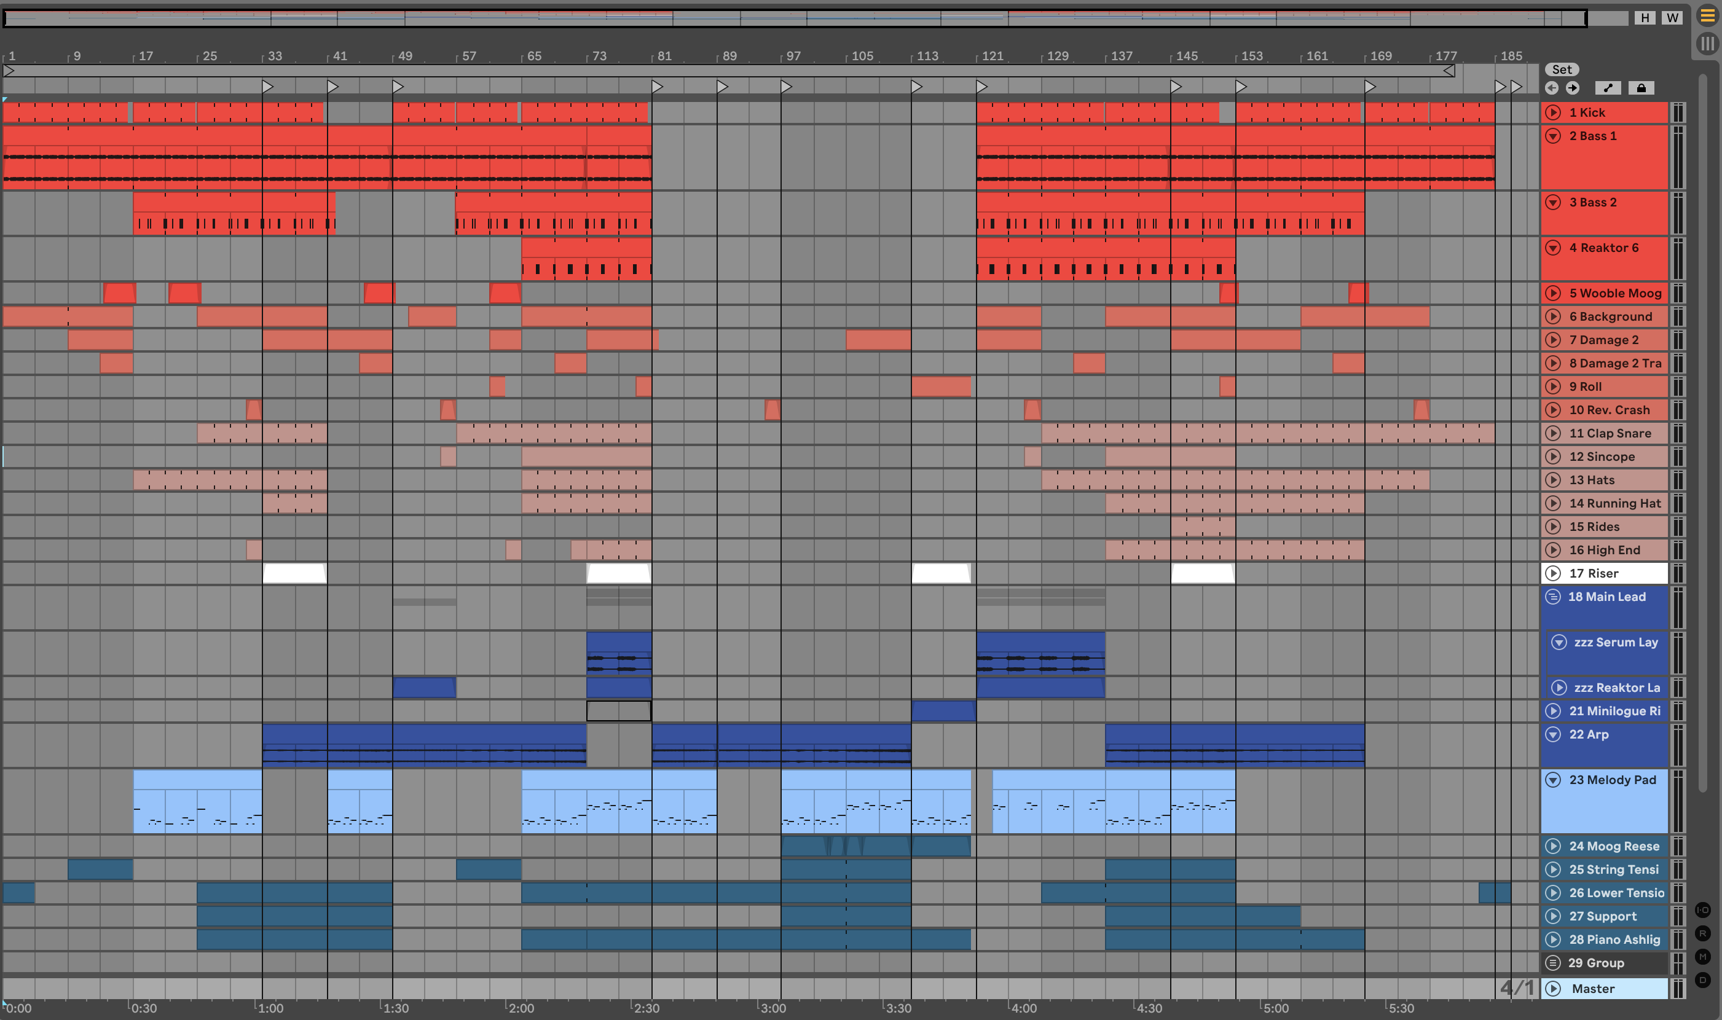Unfold the 18 Main Lead group track
The image size is (1722, 1020).
(1553, 597)
